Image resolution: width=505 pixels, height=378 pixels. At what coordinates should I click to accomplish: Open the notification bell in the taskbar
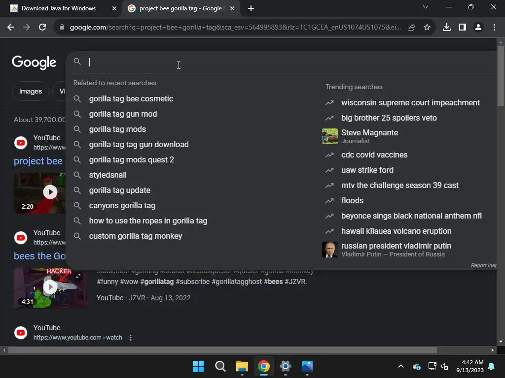pos(492,366)
